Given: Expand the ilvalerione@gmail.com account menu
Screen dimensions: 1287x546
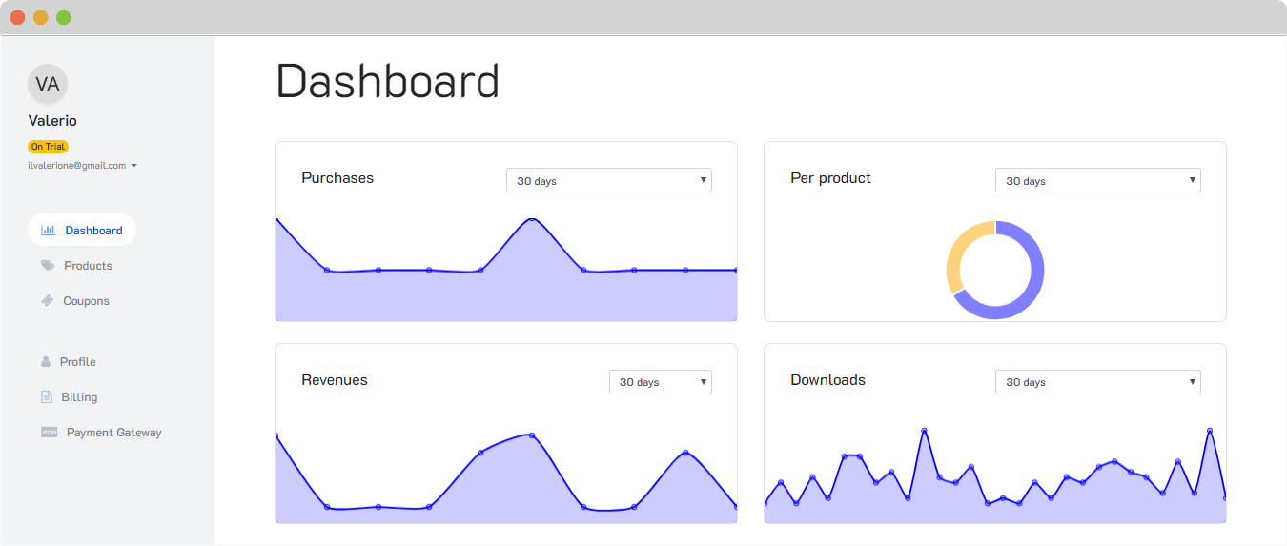Looking at the screenshot, I should coord(83,166).
